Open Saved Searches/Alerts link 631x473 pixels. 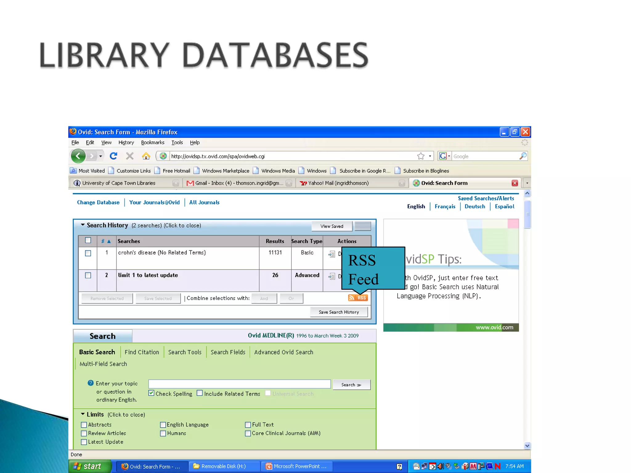click(486, 198)
